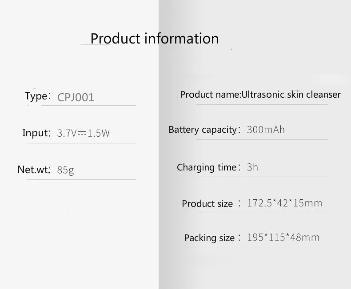Click the Product information heading
Screen dimensions: 351x289
155,39
